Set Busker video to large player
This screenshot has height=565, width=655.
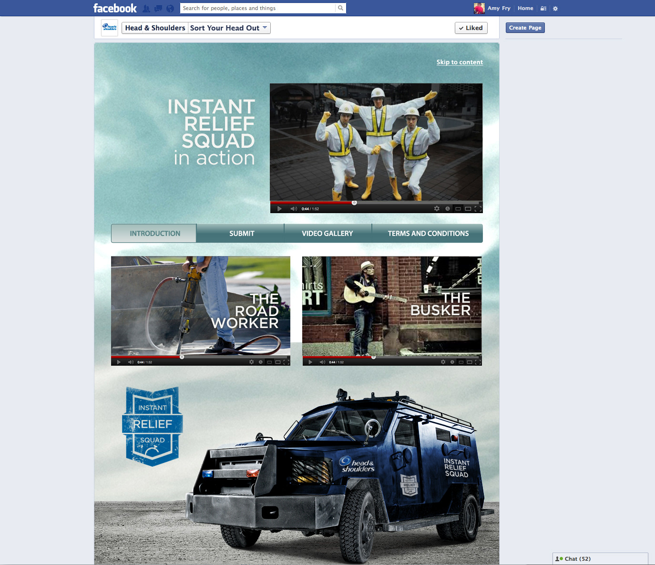point(470,362)
